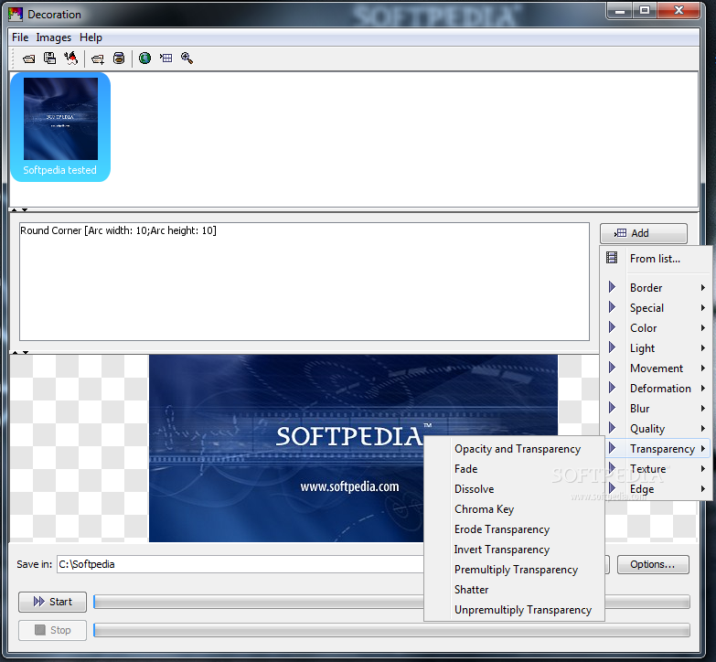Screen dimensions: 716x662
Task: Expand the Blur submenu
Action: (x=656, y=408)
